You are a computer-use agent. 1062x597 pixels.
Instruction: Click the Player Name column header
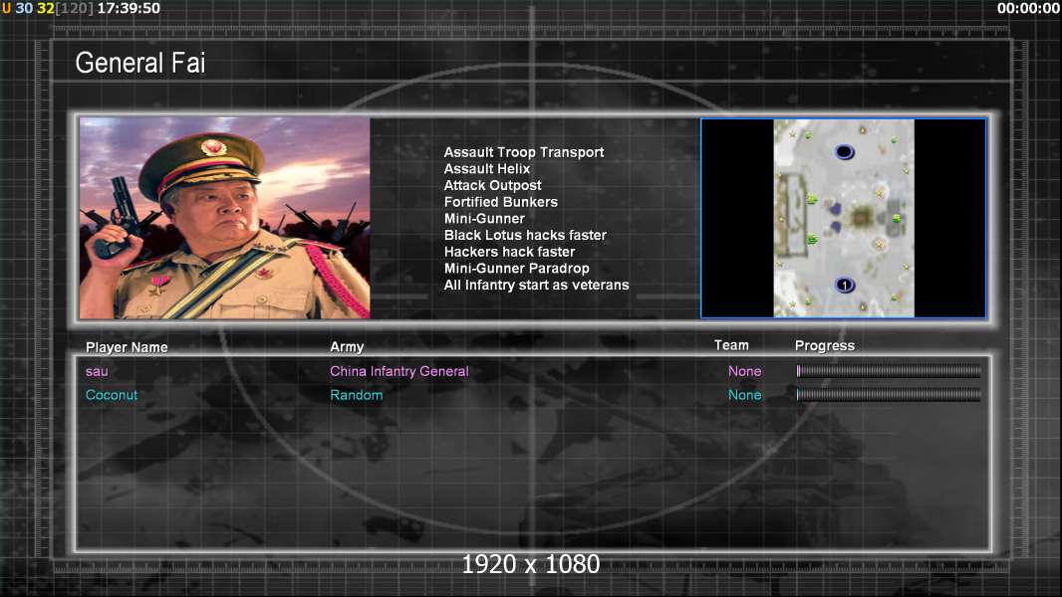coord(127,347)
